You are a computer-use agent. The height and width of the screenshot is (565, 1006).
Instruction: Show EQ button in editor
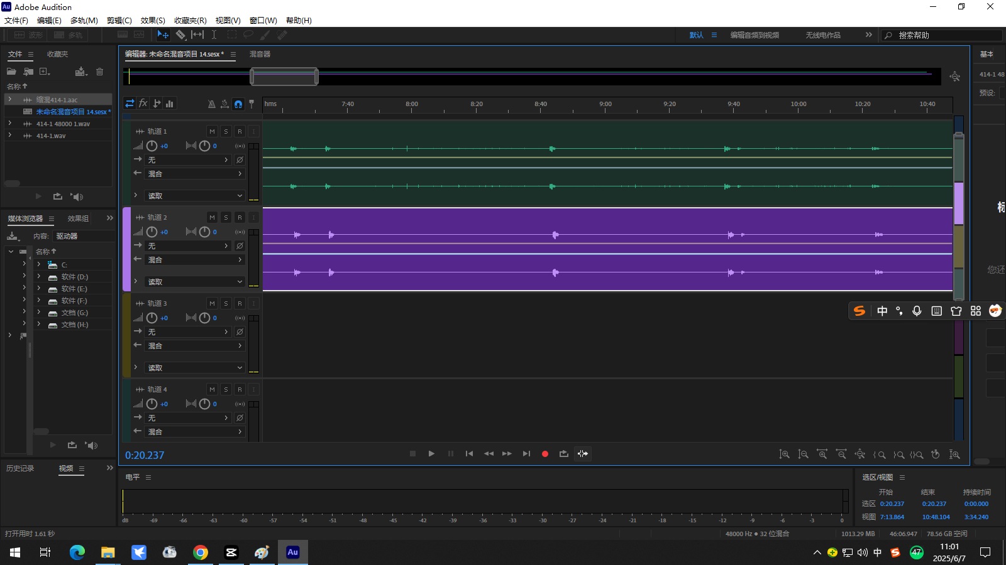pos(170,104)
